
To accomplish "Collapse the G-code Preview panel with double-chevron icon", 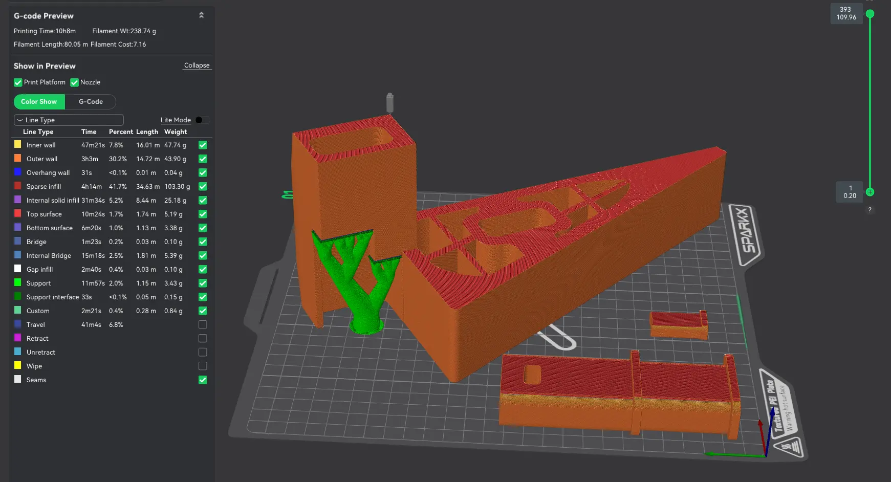I will (x=201, y=15).
